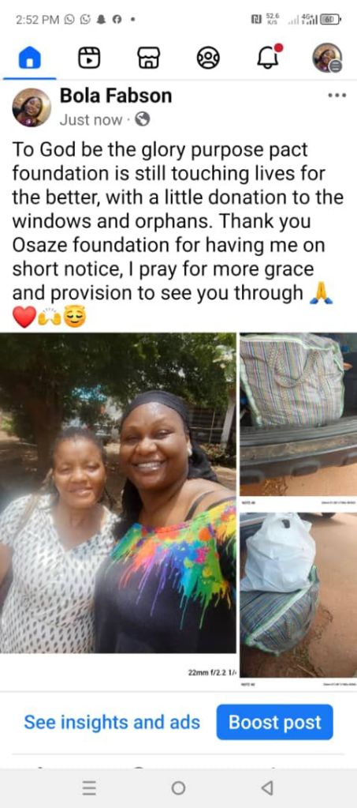Tap the 'Just now' post timestamp
Screen dimensions: 357x808
click(91, 120)
